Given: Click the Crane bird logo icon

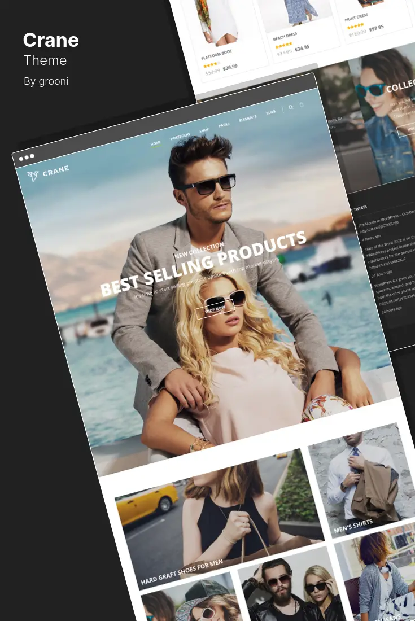Looking at the screenshot, I should [33, 176].
